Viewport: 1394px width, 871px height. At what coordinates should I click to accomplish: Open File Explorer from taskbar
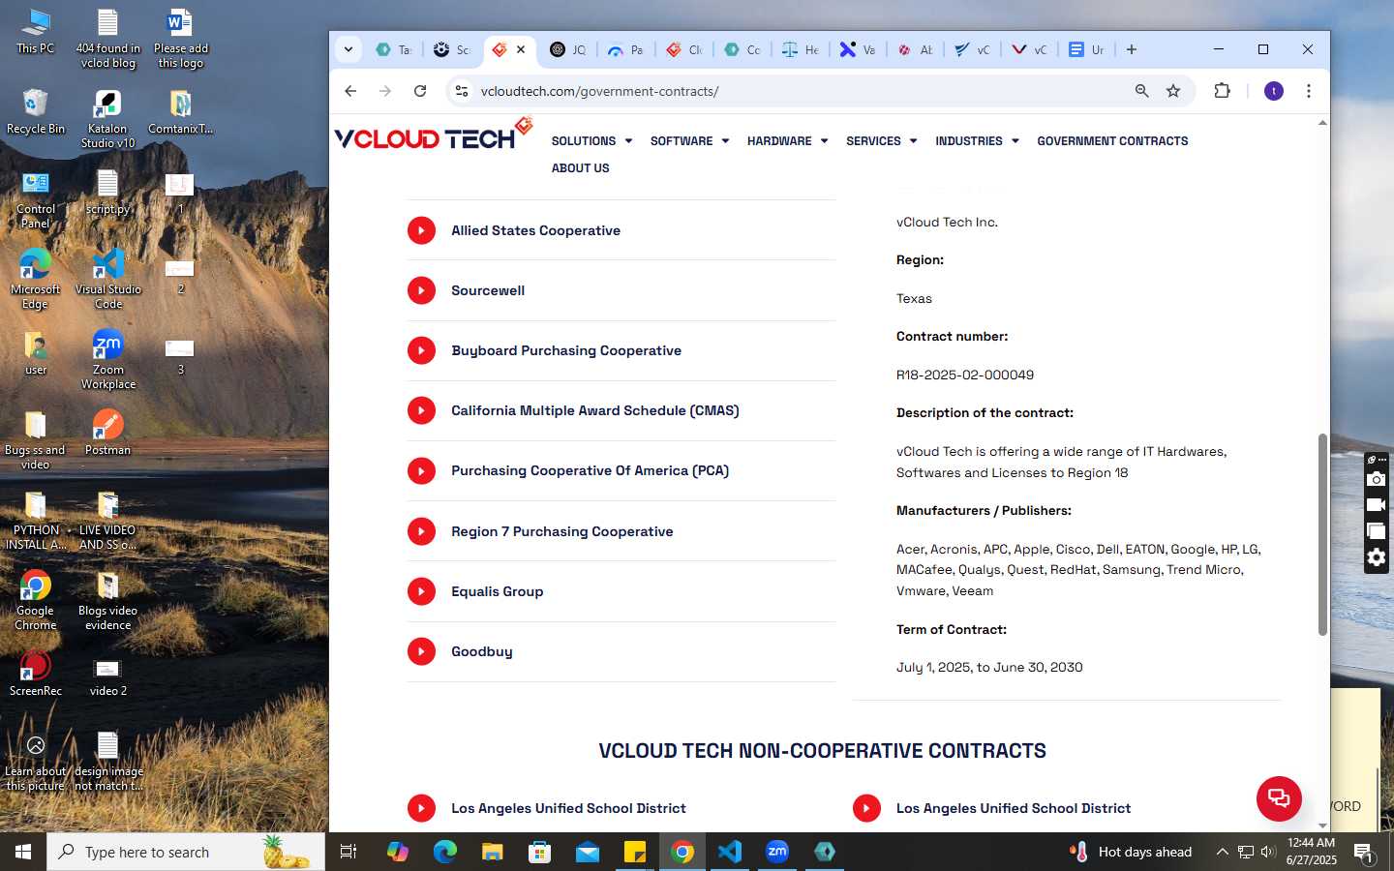[493, 852]
